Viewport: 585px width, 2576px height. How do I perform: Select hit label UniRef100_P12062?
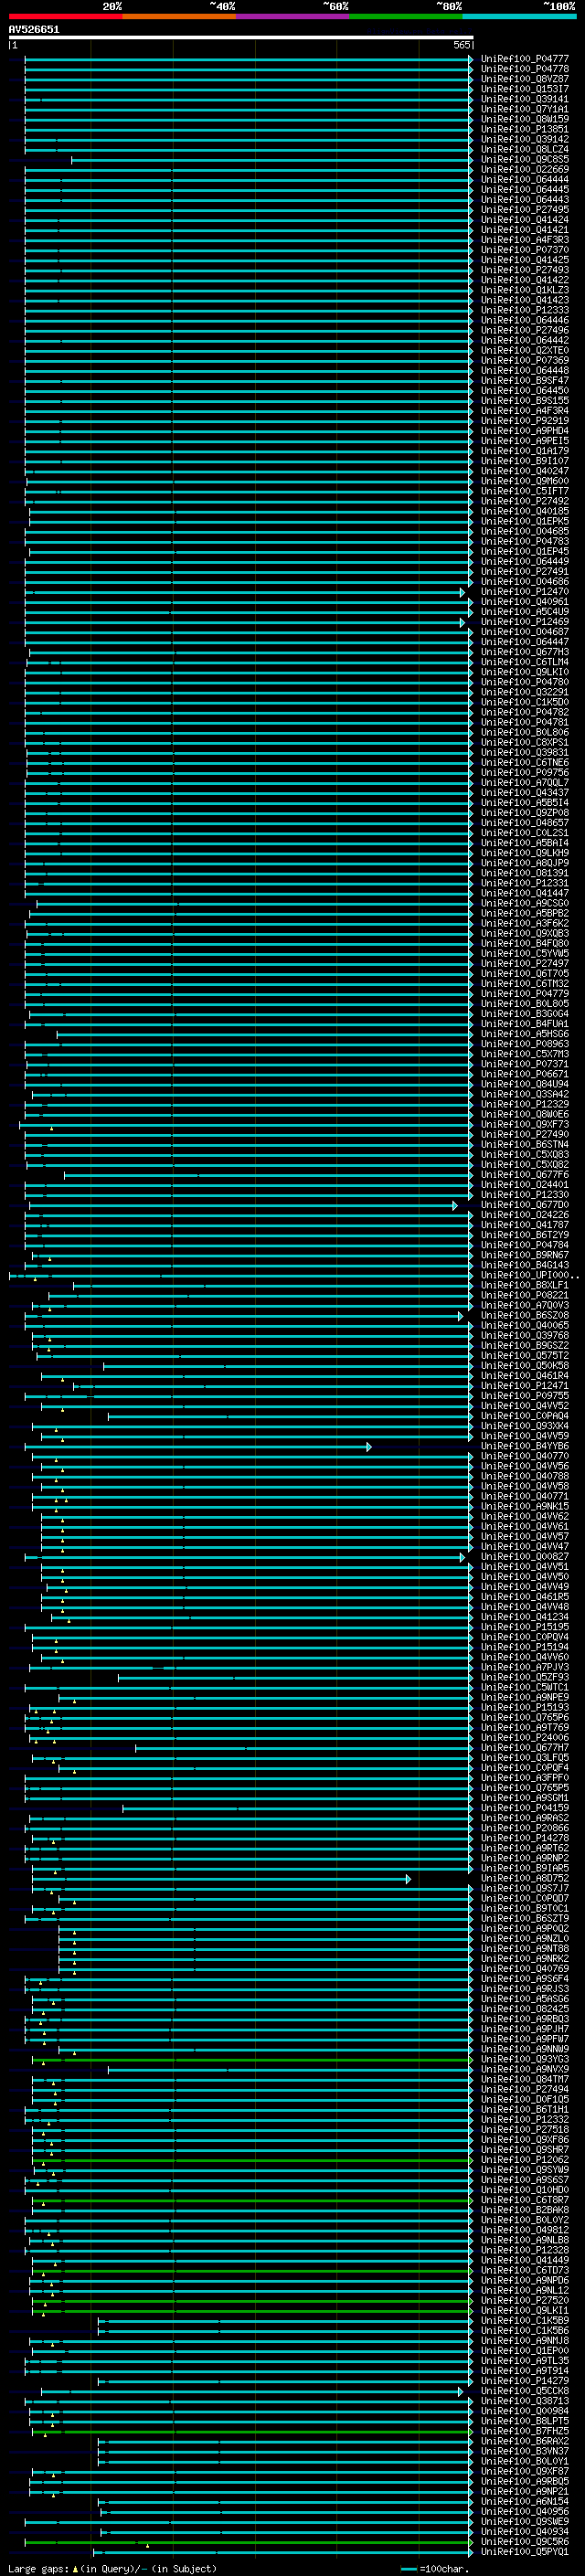(525, 2160)
